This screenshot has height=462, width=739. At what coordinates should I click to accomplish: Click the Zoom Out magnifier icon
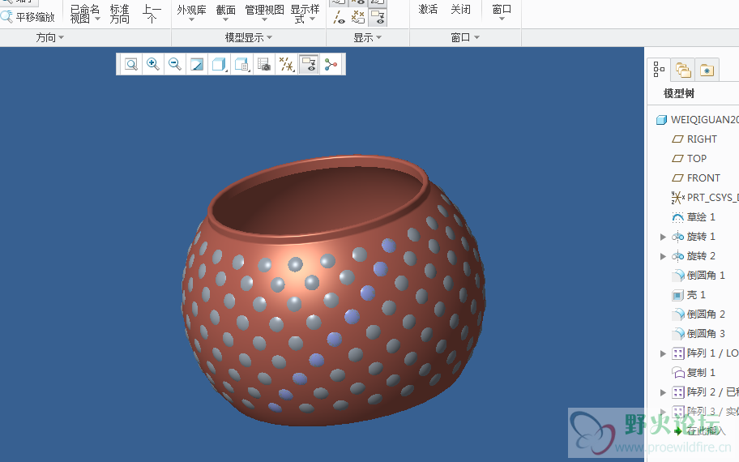(x=174, y=65)
